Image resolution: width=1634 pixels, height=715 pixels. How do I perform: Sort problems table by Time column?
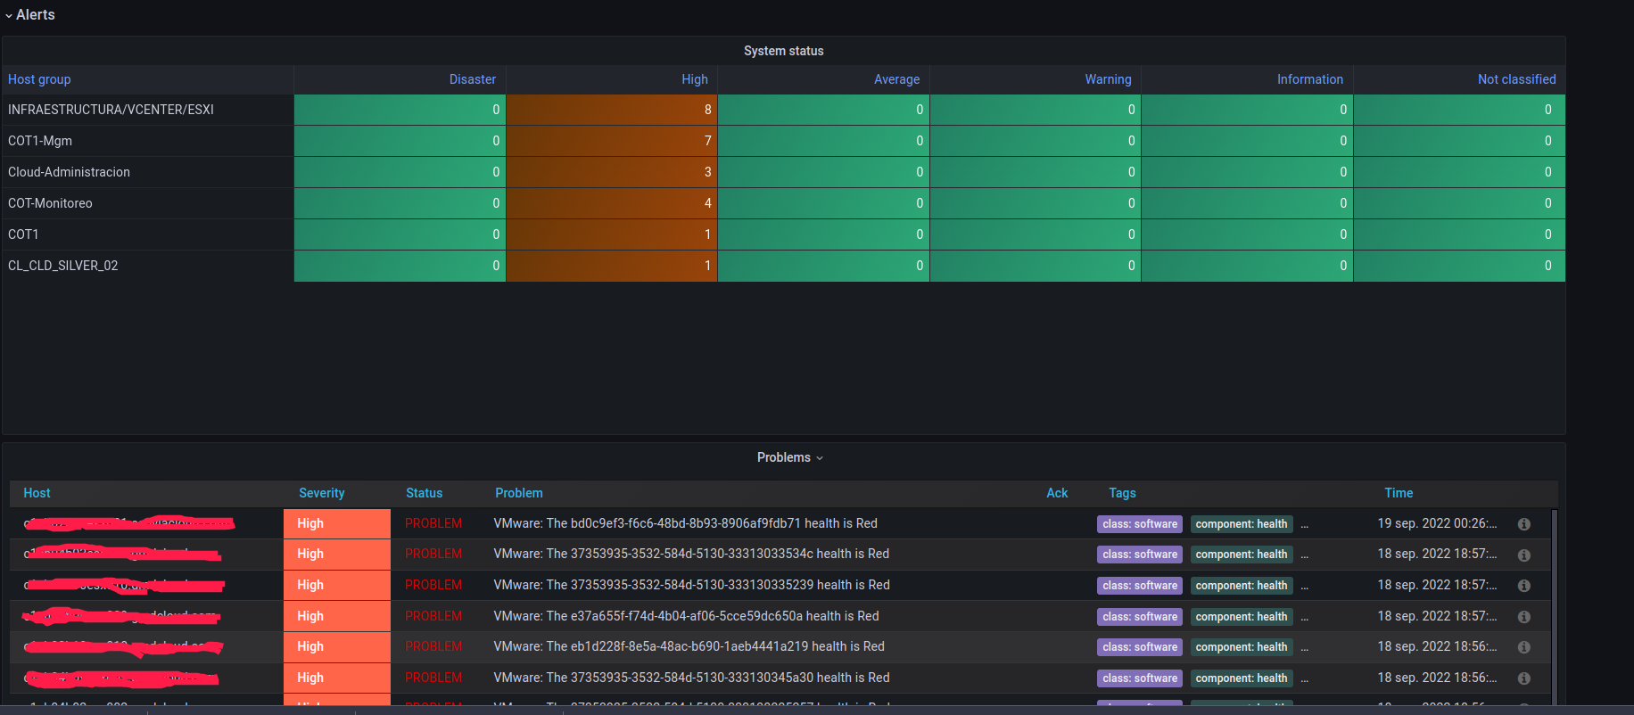click(1398, 493)
